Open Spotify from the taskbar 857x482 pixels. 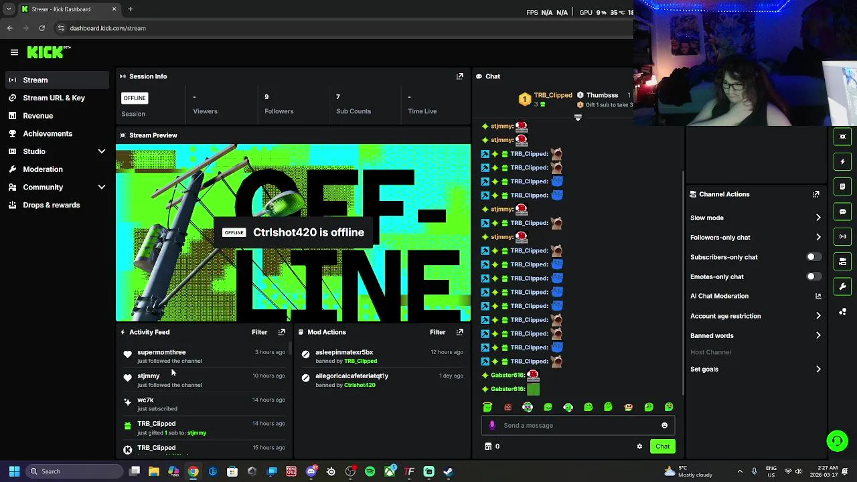point(370,471)
